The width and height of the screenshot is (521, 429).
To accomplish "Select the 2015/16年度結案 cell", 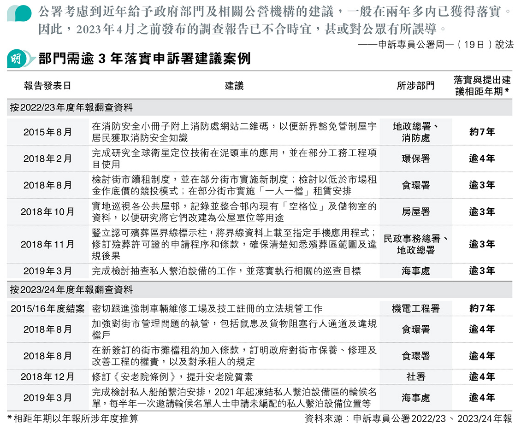I will pyautogui.click(x=47, y=309).
